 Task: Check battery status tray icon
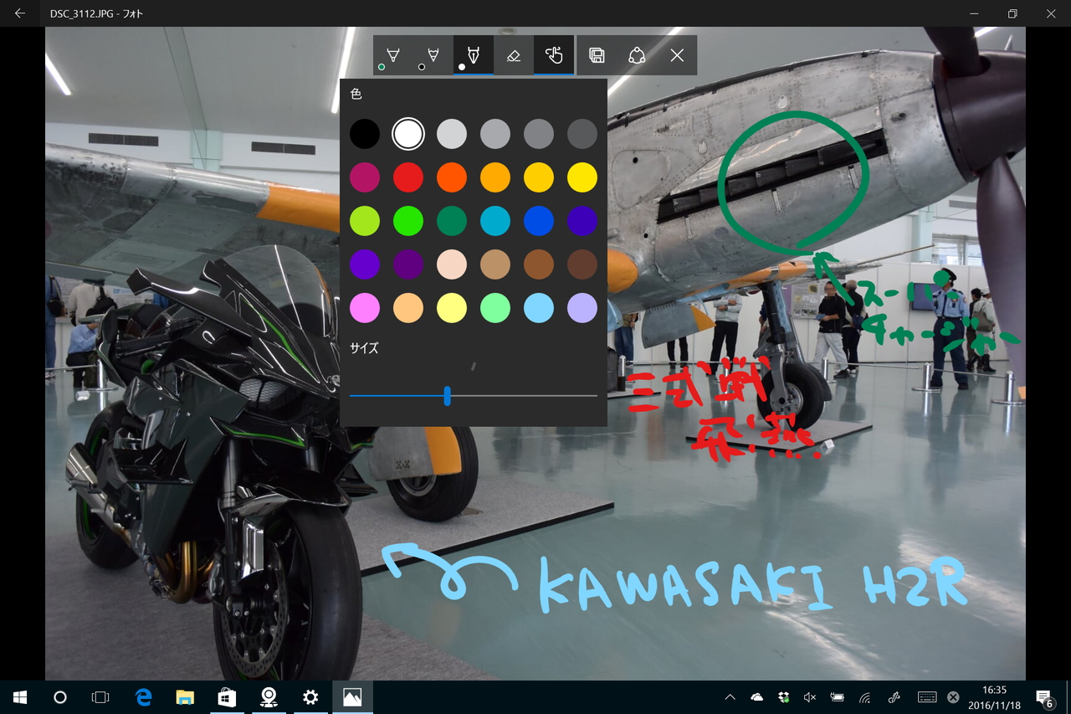pos(837,697)
